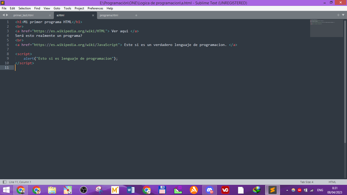Open the Project menu
347x195 pixels.
[79, 8]
